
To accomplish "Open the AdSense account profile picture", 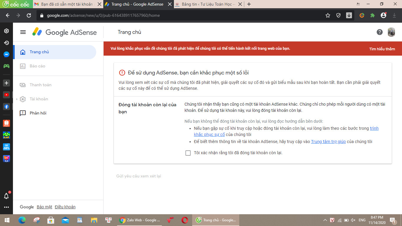I will point(391,32).
